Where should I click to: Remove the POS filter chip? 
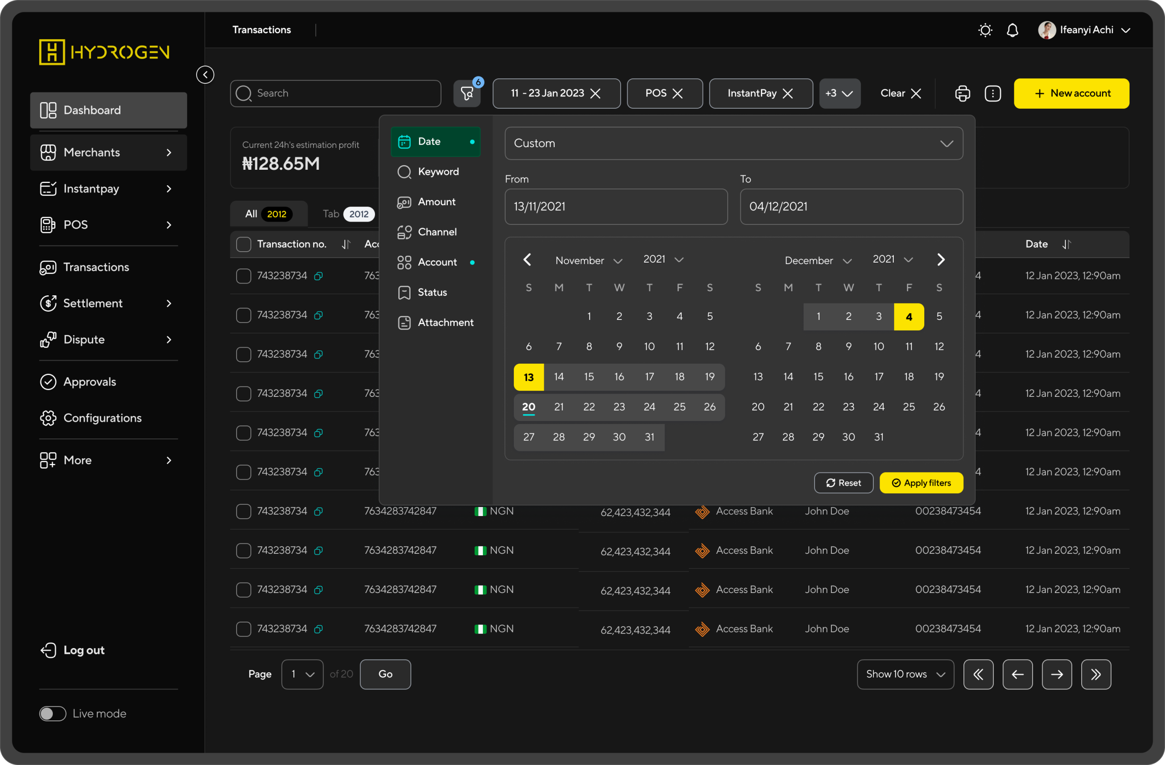[x=678, y=93]
